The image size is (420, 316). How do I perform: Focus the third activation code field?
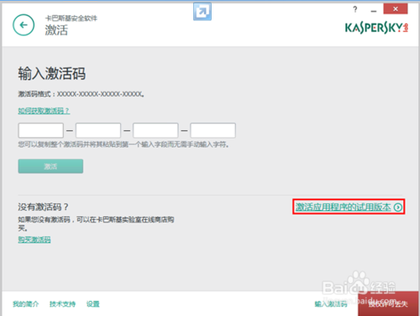(155, 130)
